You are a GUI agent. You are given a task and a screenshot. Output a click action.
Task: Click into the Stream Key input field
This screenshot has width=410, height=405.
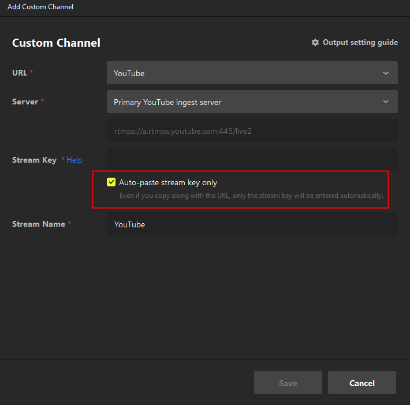tap(252, 160)
